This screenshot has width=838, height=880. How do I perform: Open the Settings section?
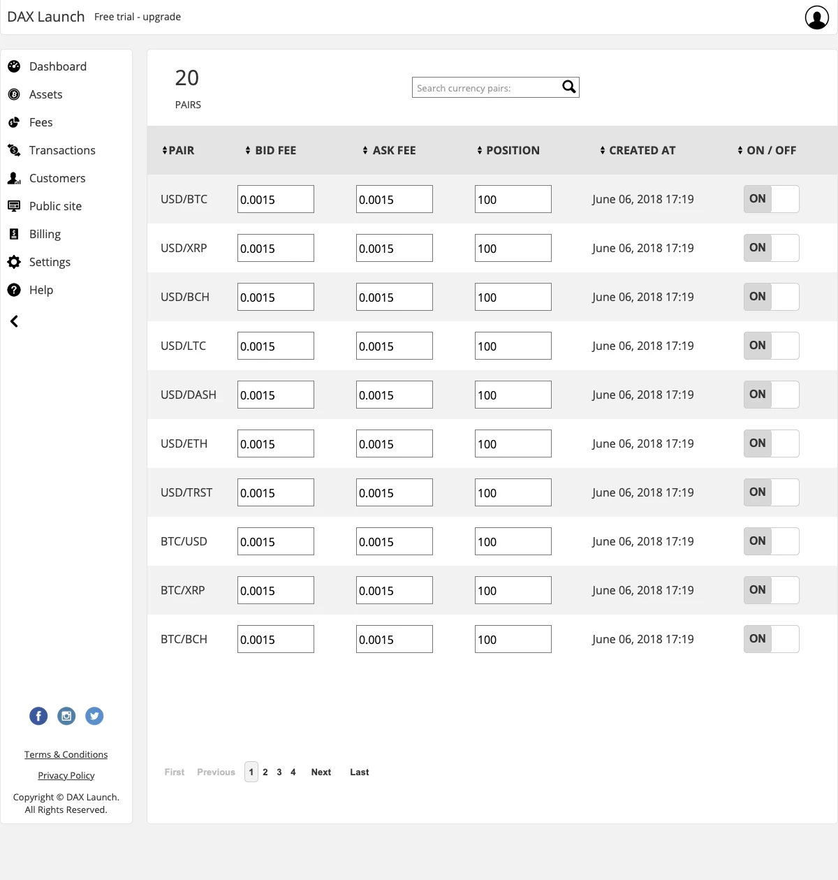(50, 262)
